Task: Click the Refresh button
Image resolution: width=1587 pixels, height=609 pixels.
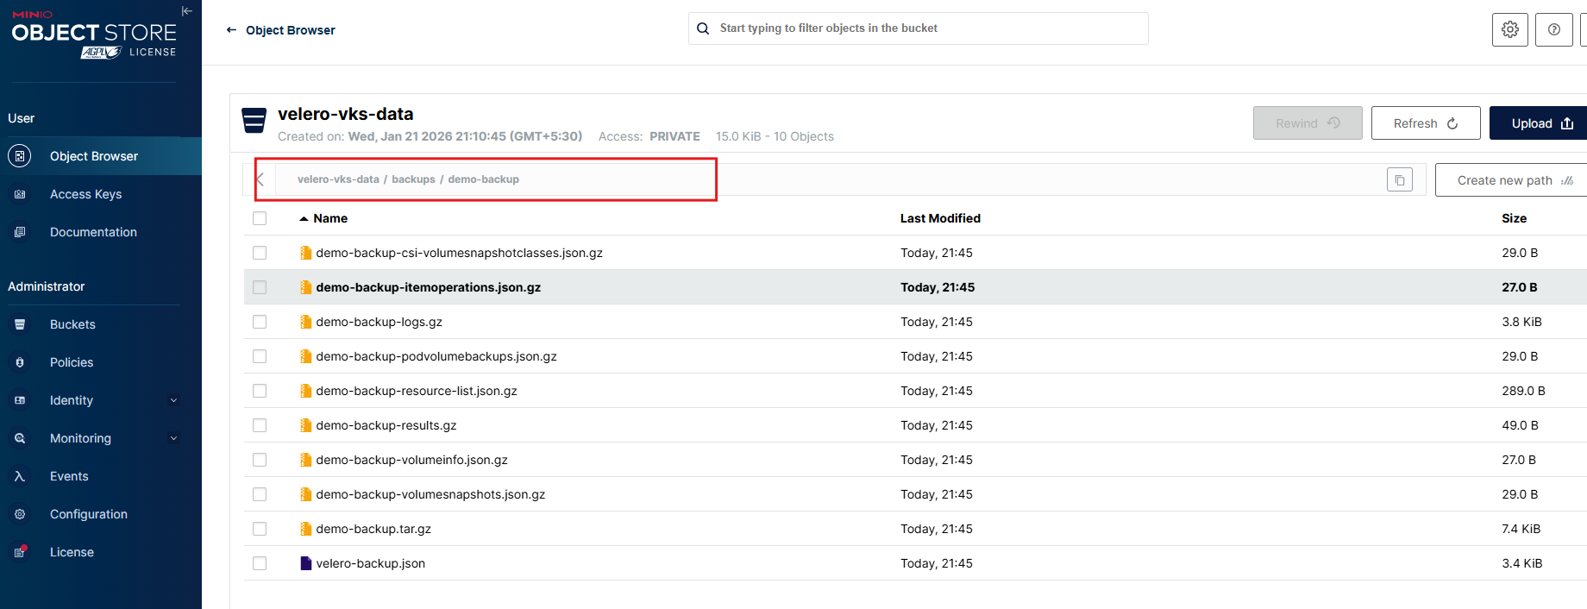Action: (x=1425, y=123)
